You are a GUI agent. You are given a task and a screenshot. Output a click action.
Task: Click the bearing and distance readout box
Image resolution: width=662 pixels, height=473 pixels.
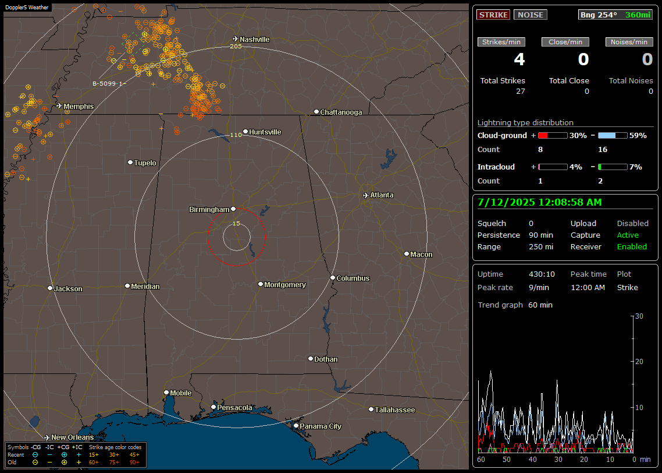(x=615, y=15)
